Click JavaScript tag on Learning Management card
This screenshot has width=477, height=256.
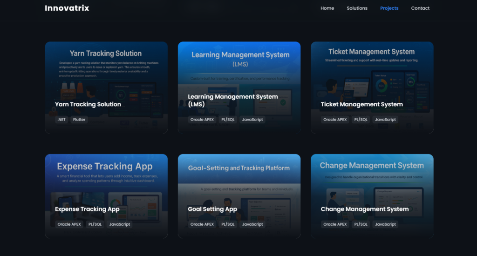tap(252, 120)
